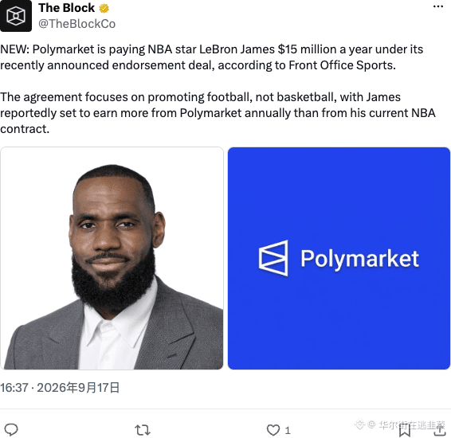Click the post timestamp 16:37

click(x=14, y=388)
